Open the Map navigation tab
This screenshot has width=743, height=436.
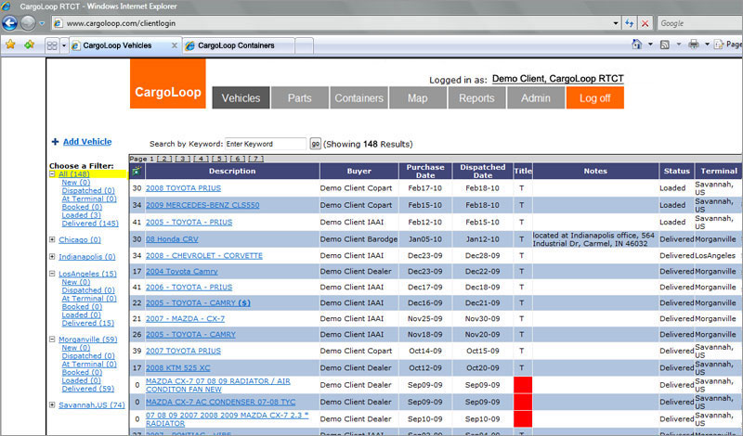(x=417, y=98)
